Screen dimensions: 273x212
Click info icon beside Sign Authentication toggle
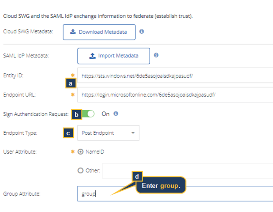pos(116,113)
